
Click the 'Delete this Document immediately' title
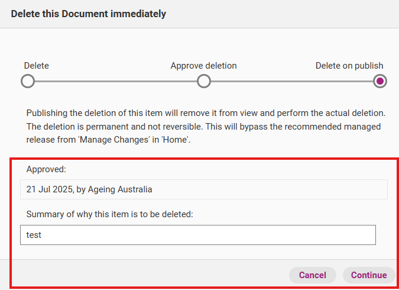(89, 14)
